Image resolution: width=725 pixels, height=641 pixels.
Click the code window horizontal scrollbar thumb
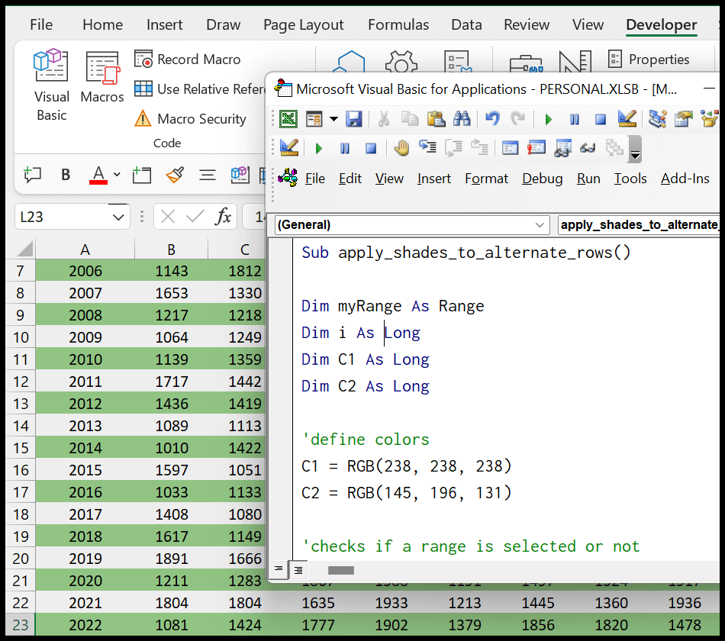(341, 570)
